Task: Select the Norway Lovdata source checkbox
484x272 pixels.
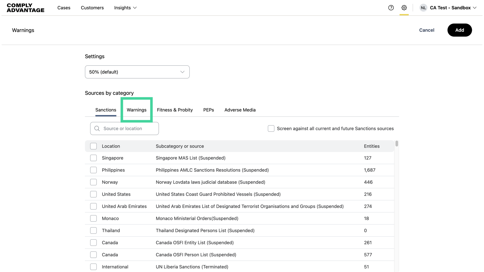Action: [x=94, y=182]
